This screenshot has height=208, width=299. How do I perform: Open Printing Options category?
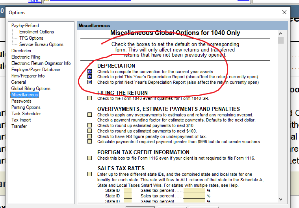26,107
